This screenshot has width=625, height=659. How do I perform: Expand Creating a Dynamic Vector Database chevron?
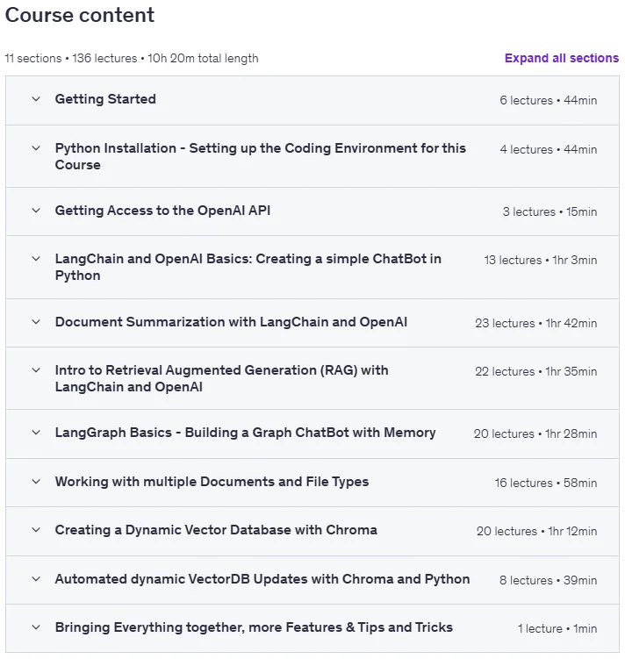tap(36, 530)
